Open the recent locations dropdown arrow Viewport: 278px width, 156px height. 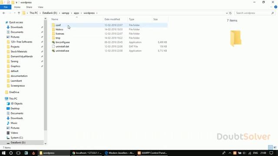tap(14, 13)
